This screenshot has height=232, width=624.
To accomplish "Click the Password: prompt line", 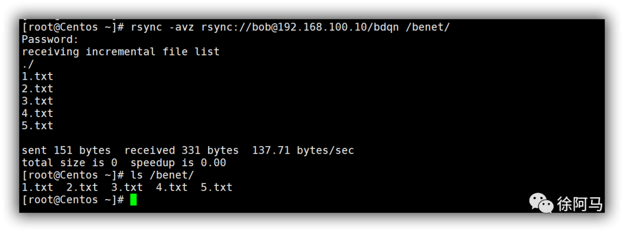I will tap(50, 40).
